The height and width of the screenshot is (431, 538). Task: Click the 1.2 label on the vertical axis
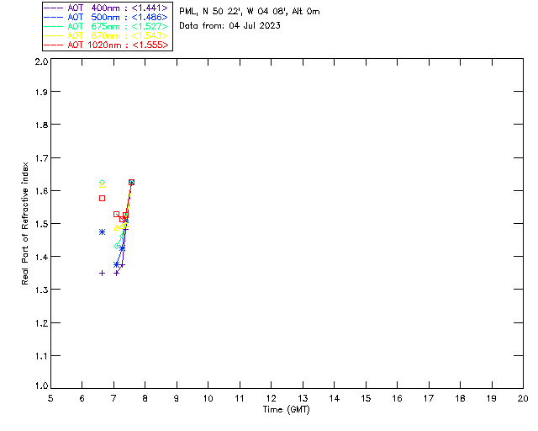tap(41, 323)
